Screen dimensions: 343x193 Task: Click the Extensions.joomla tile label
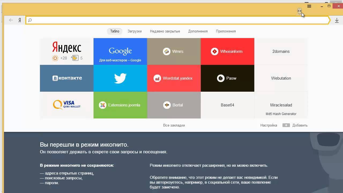click(124, 105)
